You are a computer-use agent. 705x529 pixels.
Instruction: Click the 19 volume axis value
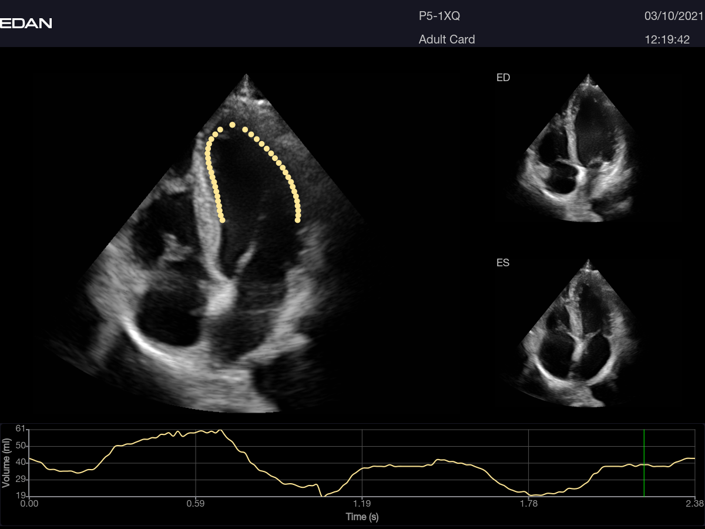point(21,496)
